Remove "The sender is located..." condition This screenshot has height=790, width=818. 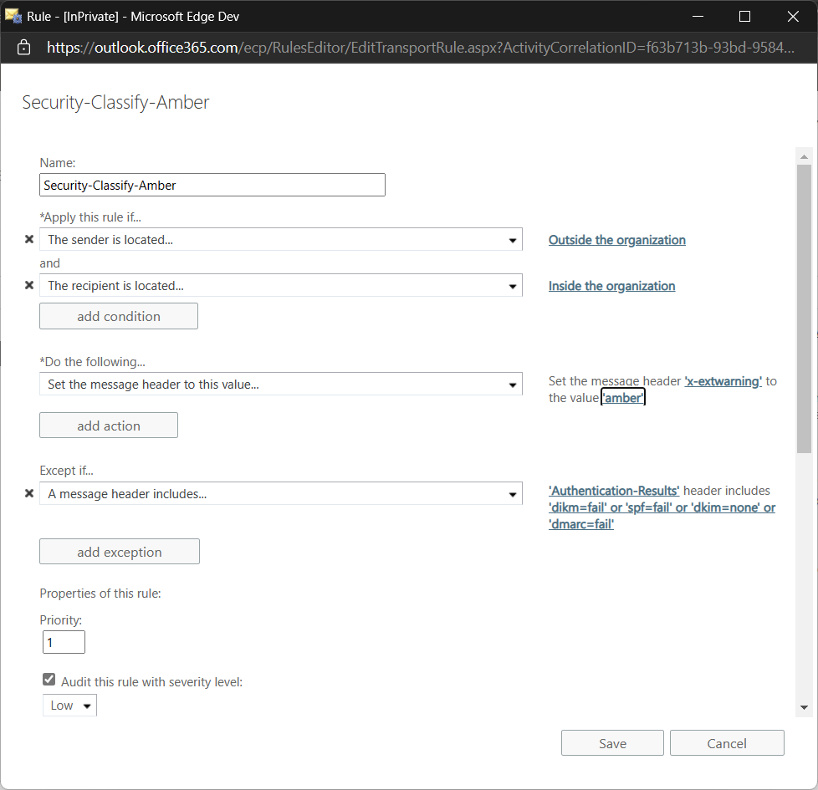(29, 239)
